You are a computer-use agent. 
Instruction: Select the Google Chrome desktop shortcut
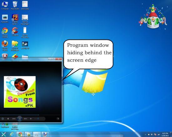coord(5,33)
